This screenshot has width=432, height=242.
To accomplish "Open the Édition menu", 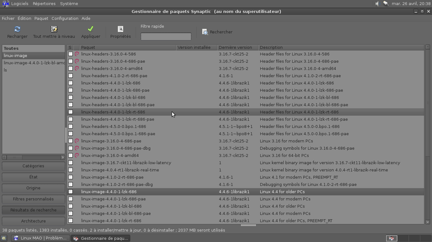I will coord(24,18).
